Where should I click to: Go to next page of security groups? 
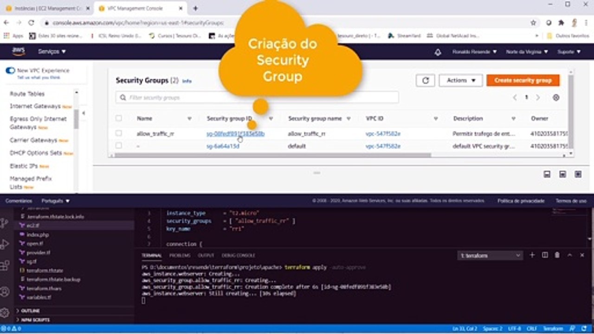click(538, 97)
